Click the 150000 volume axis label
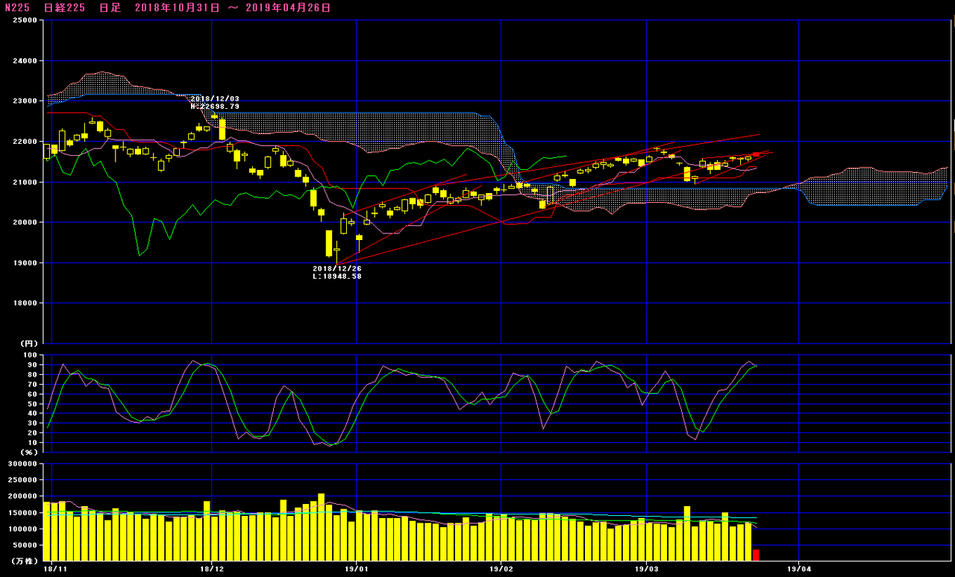Viewport: 955px width, 577px height. pos(22,513)
